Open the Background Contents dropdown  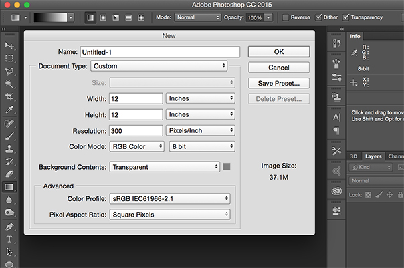(165, 167)
